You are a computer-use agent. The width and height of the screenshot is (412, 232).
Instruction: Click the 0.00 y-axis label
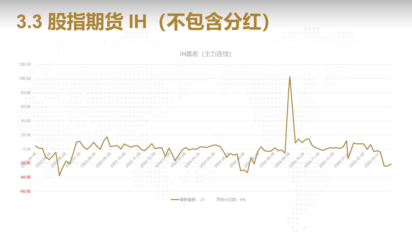26,149
